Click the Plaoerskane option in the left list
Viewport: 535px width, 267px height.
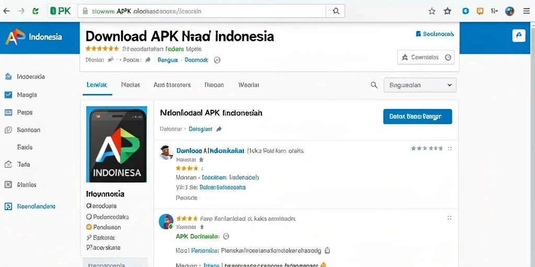(103, 248)
